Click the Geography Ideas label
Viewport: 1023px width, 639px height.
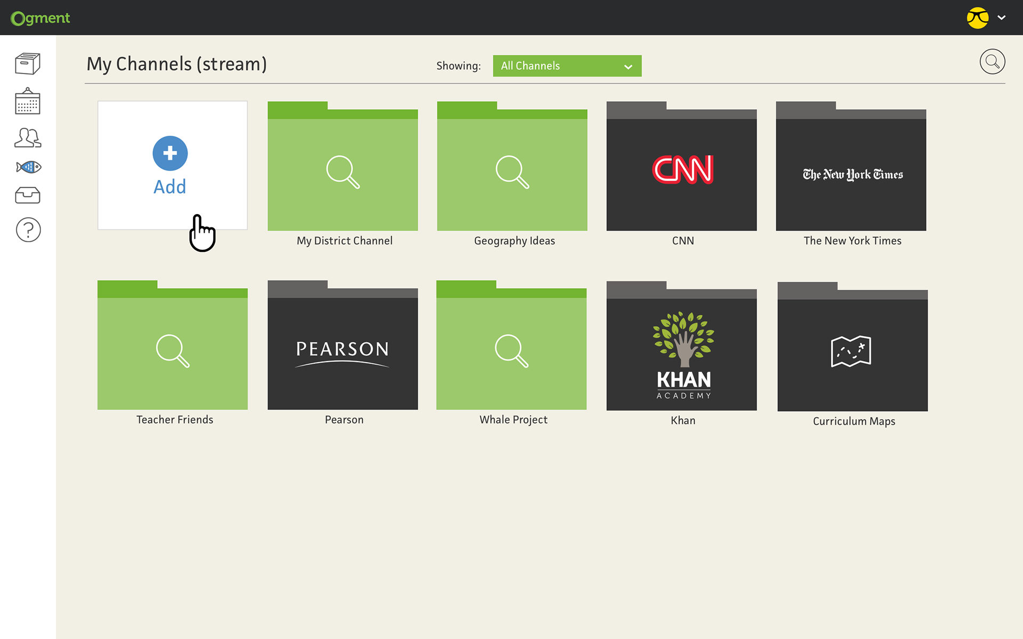[x=515, y=241]
